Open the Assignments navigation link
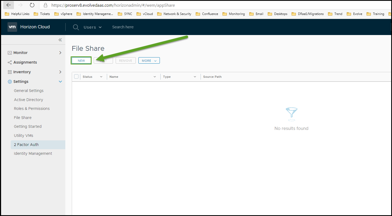 (x=25, y=62)
